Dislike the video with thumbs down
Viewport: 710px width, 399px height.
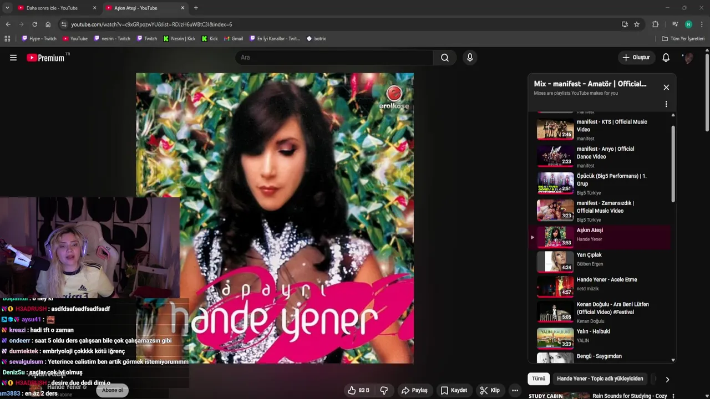pos(384,390)
